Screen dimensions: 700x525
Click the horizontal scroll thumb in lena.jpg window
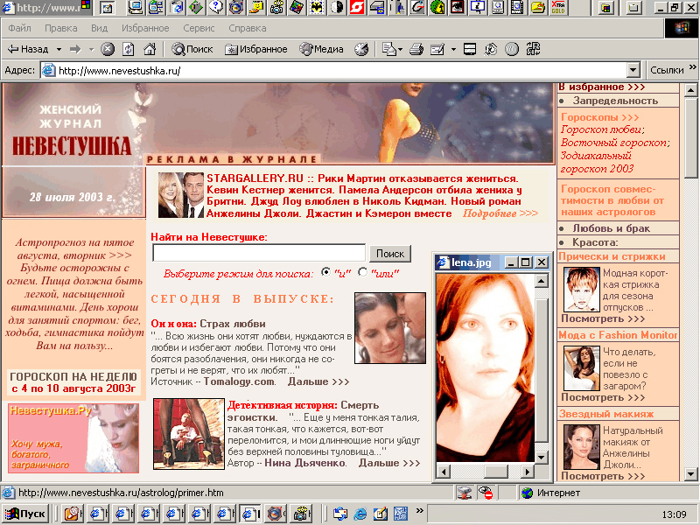pyautogui.click(x=496, y=472)
